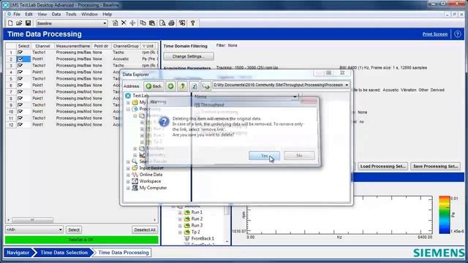
Task: Click the Print toolbar icon
Action: (171, 23)
